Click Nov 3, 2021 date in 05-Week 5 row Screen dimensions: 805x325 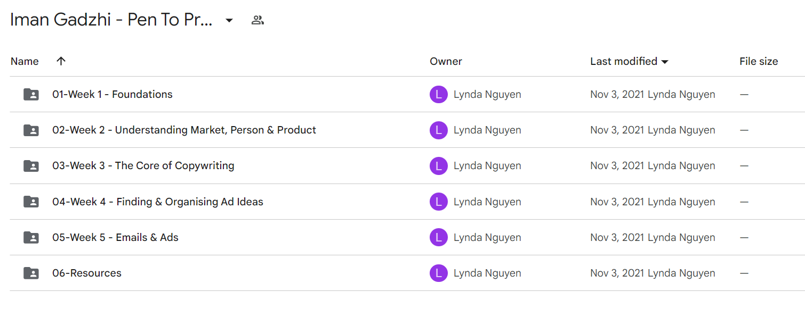[617, 238]
